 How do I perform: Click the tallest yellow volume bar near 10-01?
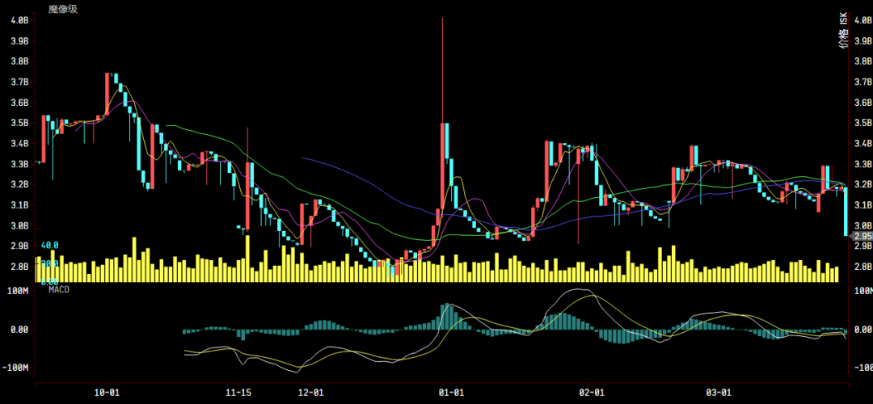click(134, 260)
